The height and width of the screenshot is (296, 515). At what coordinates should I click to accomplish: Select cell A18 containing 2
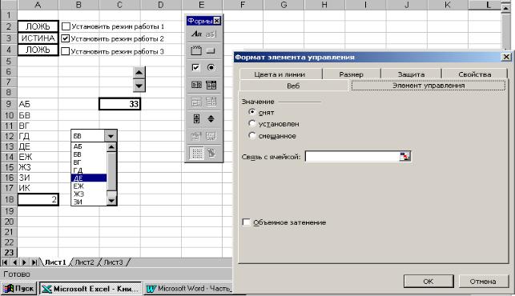tap(38, 199)
